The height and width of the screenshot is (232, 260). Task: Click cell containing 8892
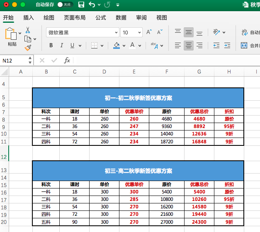coord(199,126)
